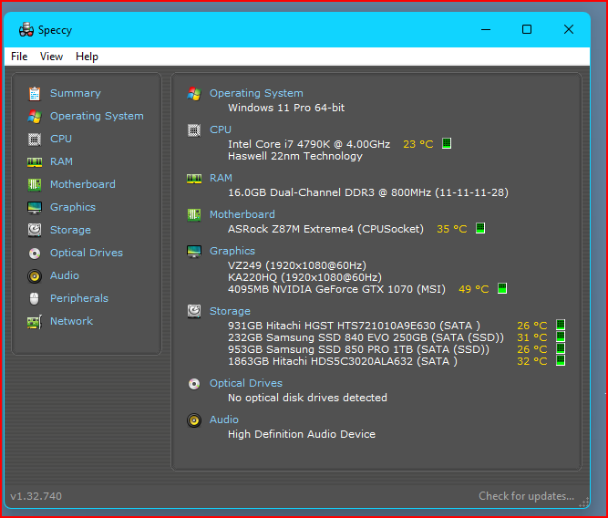Open the Operating System heading link in summary

[x=256, y=93]
